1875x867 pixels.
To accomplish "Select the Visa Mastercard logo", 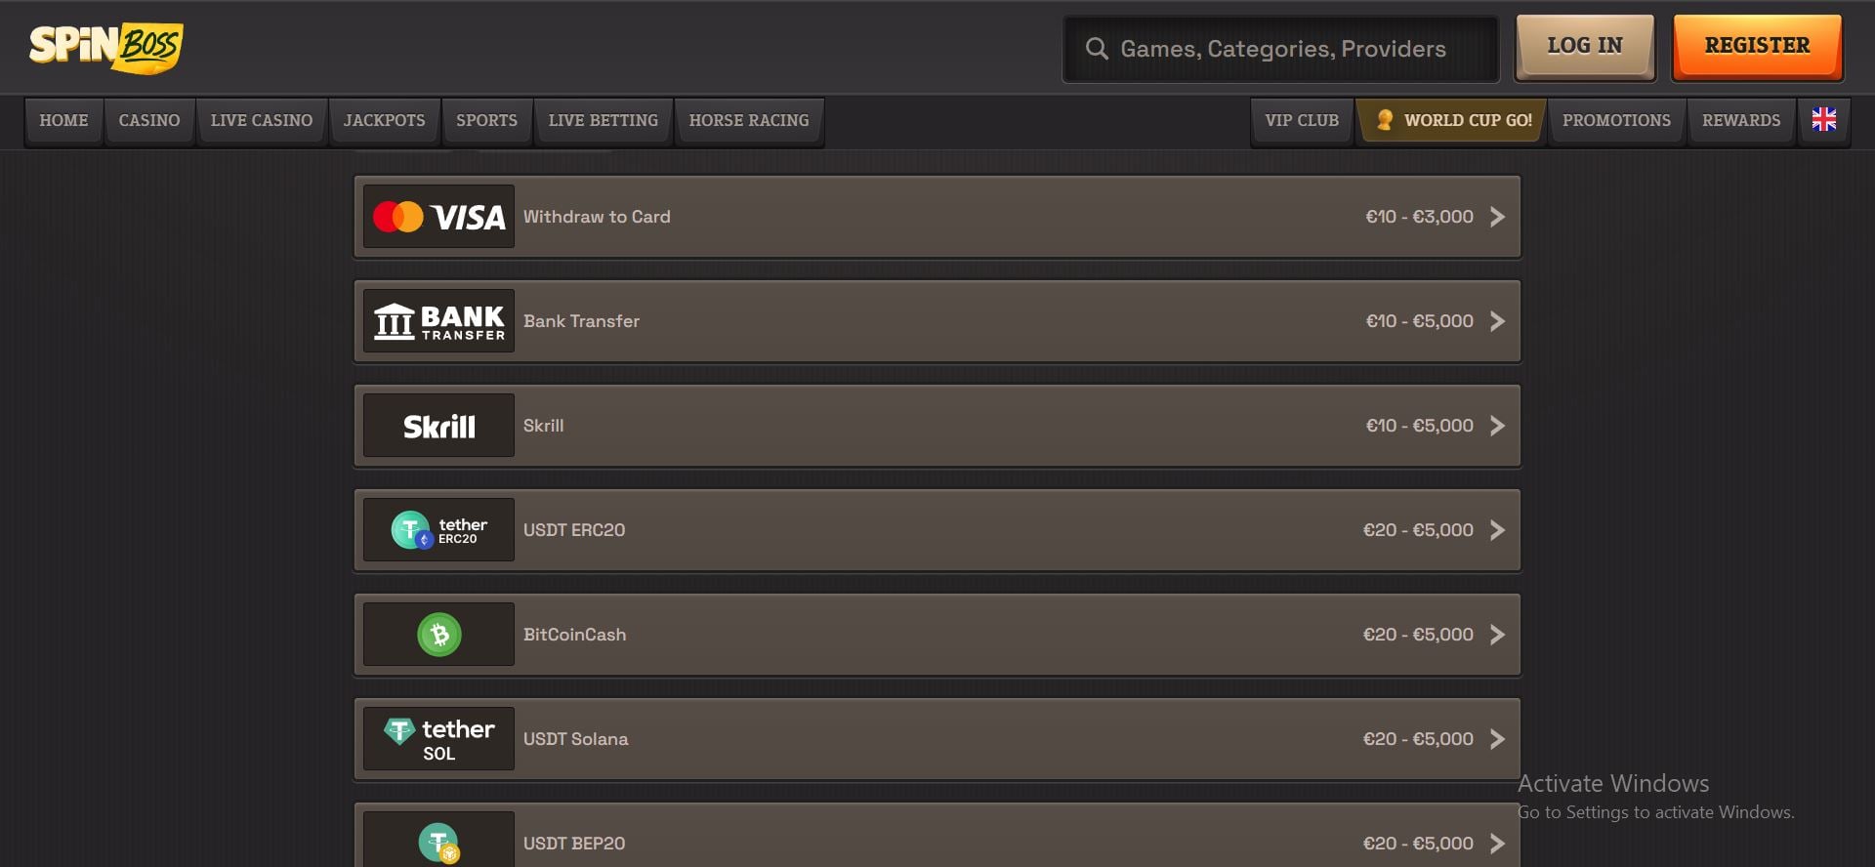I will click(x=438, y=217).
